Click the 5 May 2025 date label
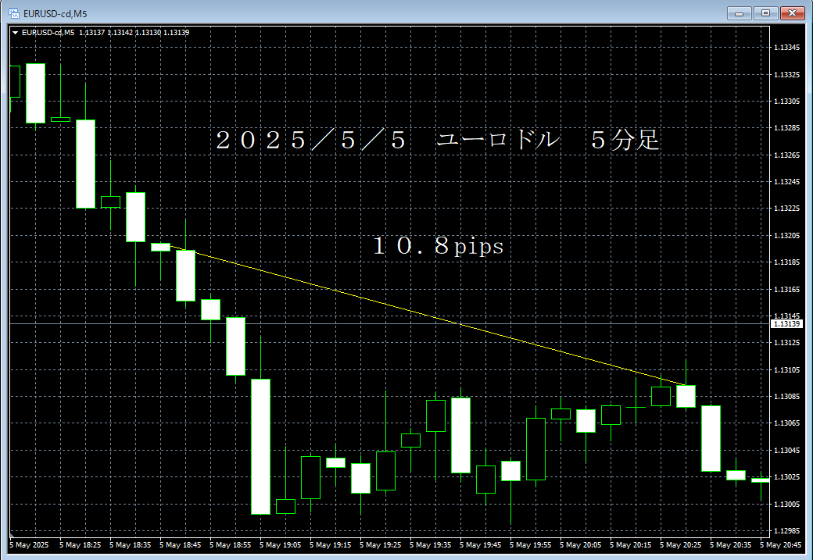The width and height of the screenshot is (813, 560). tap(29, 545)
